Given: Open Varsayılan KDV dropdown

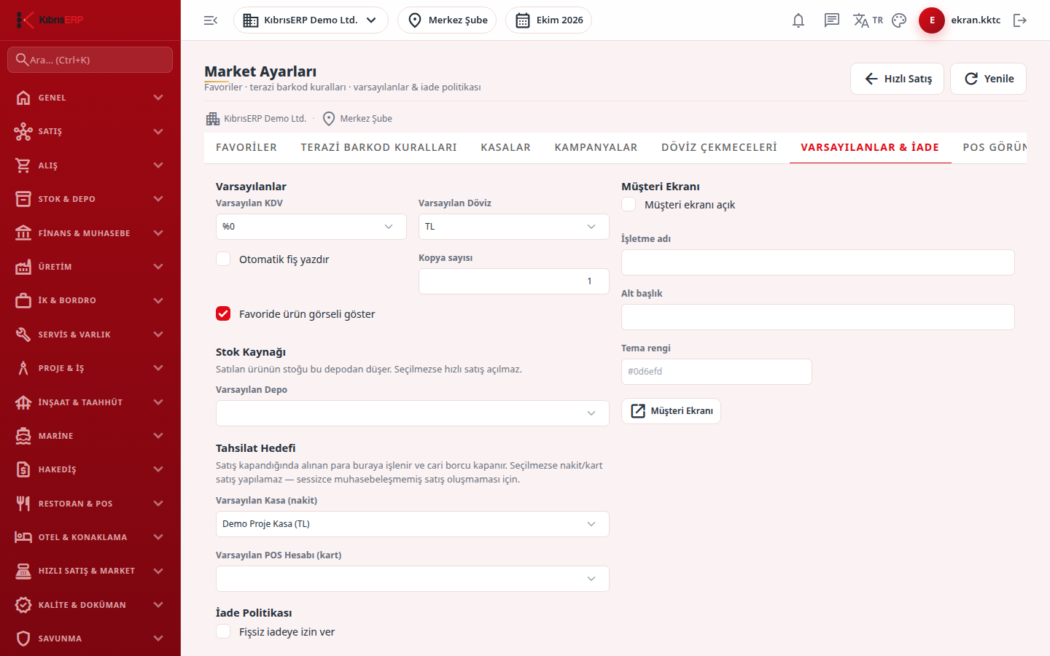Looking at the screenshot, I should point(311,227).
